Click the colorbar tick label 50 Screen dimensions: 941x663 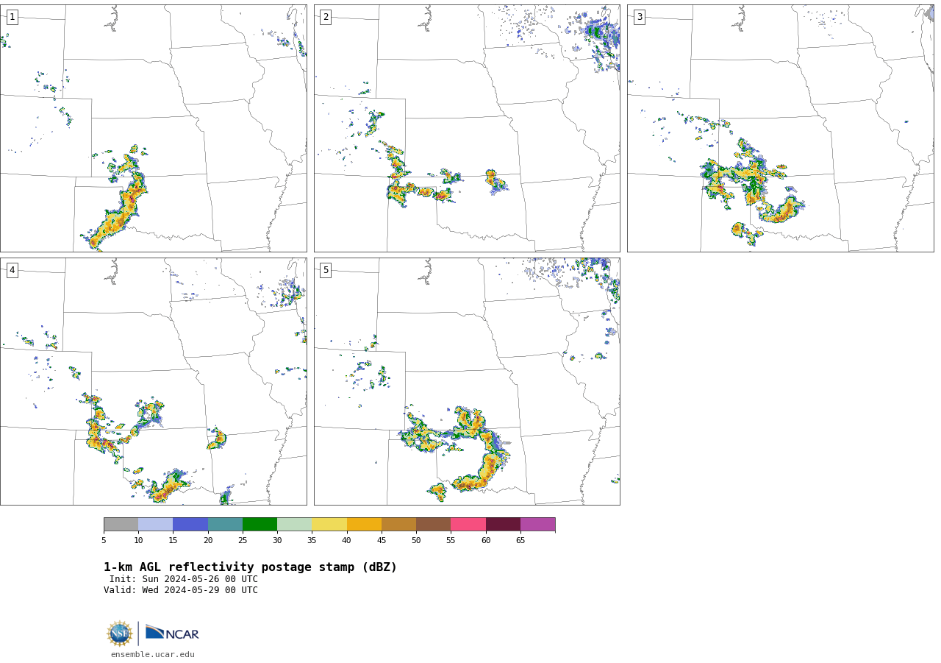416,541
